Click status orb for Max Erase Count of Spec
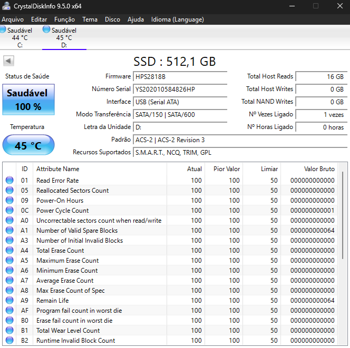Viewport: 350px width, 348px height. (x=9, y=290)
